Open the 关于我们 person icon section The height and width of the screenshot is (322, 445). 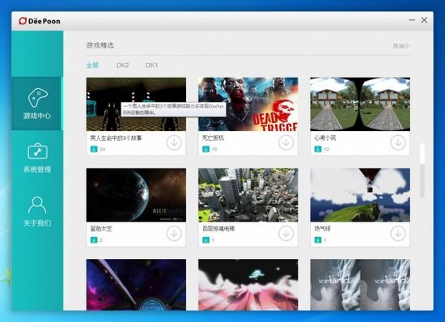37,211
